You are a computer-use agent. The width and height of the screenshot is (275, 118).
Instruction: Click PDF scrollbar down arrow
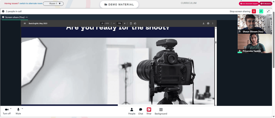[x=216, y=105]
